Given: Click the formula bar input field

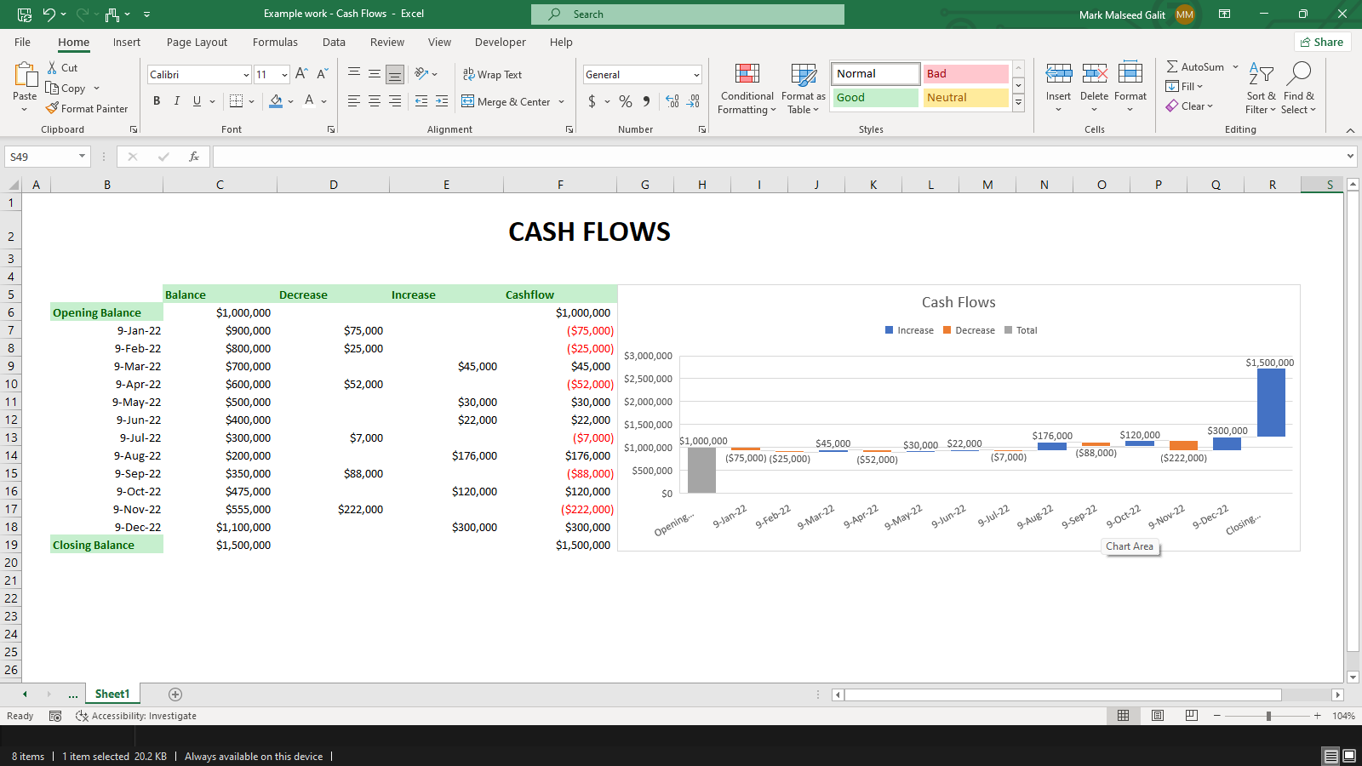Looking at the screenshot, I should coord(778,157).
